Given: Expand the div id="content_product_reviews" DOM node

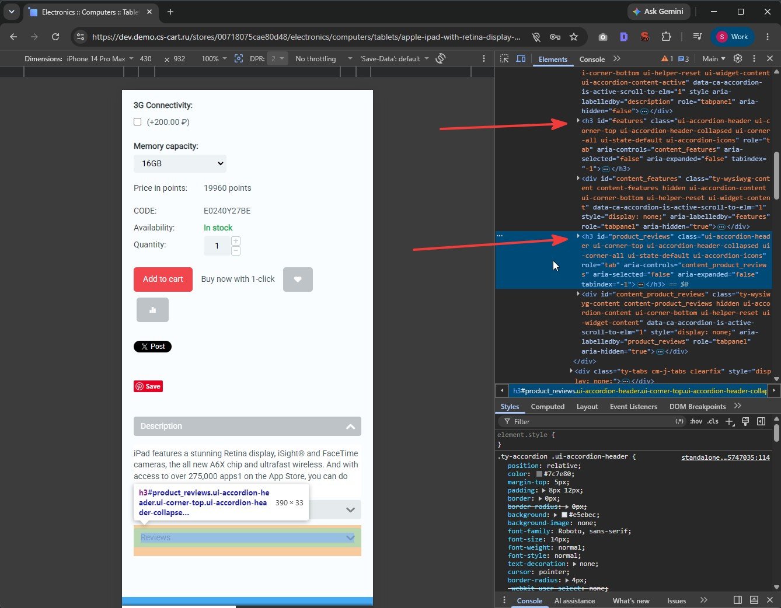Looking at the screenshot, I should (x=578, y=294).
